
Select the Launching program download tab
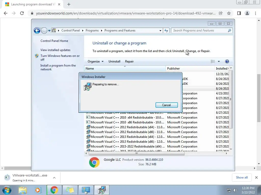pyautogui.click(x=33, y=5)
